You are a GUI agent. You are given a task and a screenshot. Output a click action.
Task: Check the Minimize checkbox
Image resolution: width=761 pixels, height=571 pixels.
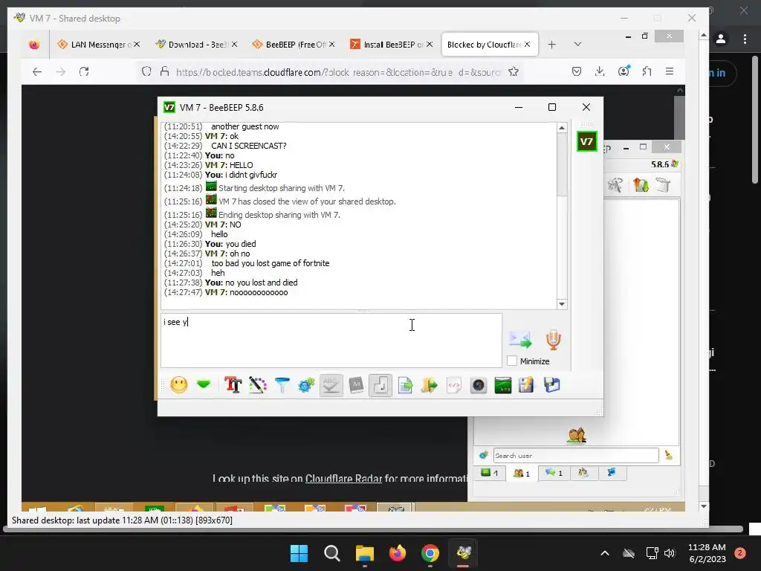[x=511, y=361]
